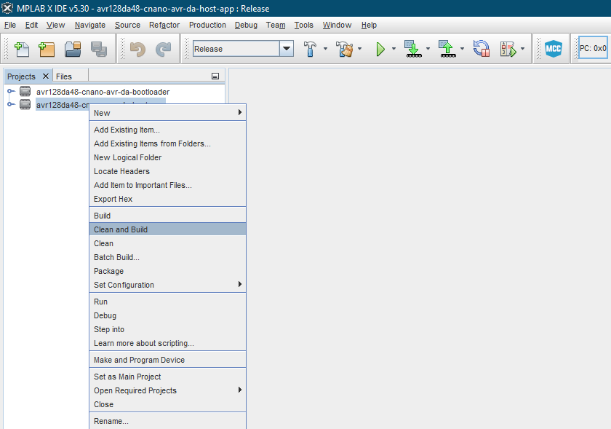Open the Edit menu
The image size is (611, 429).
[31, 25]
